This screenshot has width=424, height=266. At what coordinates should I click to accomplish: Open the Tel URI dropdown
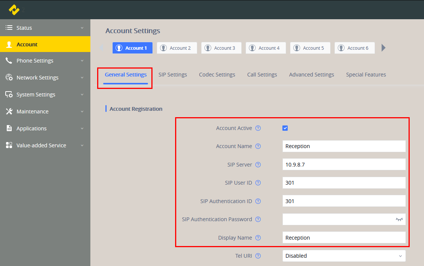pos(344,256)
